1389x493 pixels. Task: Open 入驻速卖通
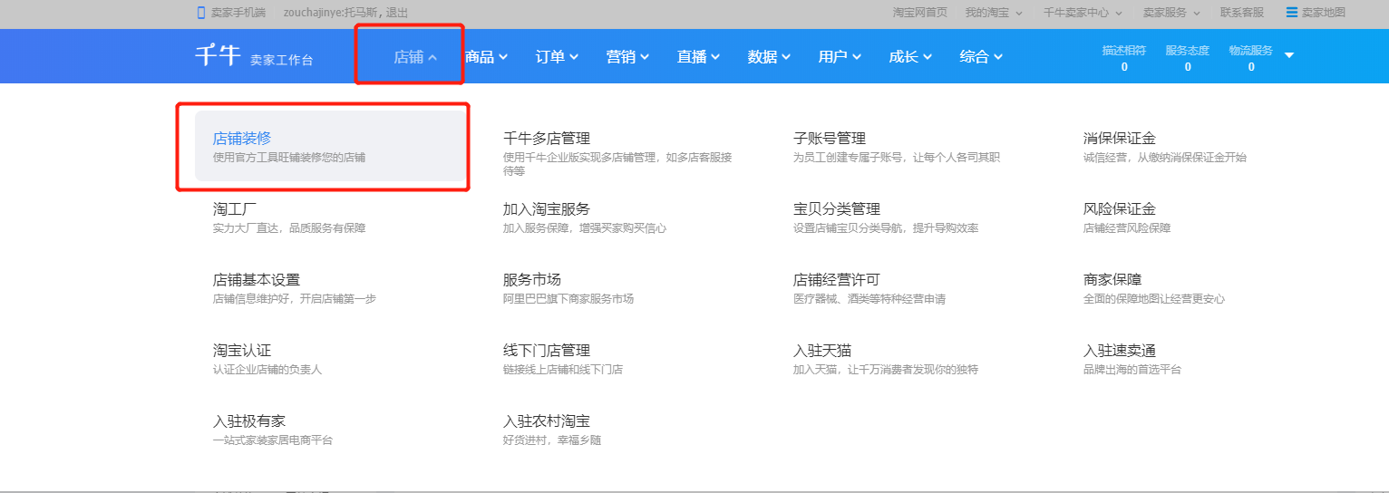pyautogui.click(x=1120, y=350)
